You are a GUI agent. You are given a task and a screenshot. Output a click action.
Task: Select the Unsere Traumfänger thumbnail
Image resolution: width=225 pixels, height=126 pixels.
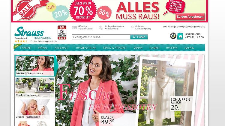(34, 109)
